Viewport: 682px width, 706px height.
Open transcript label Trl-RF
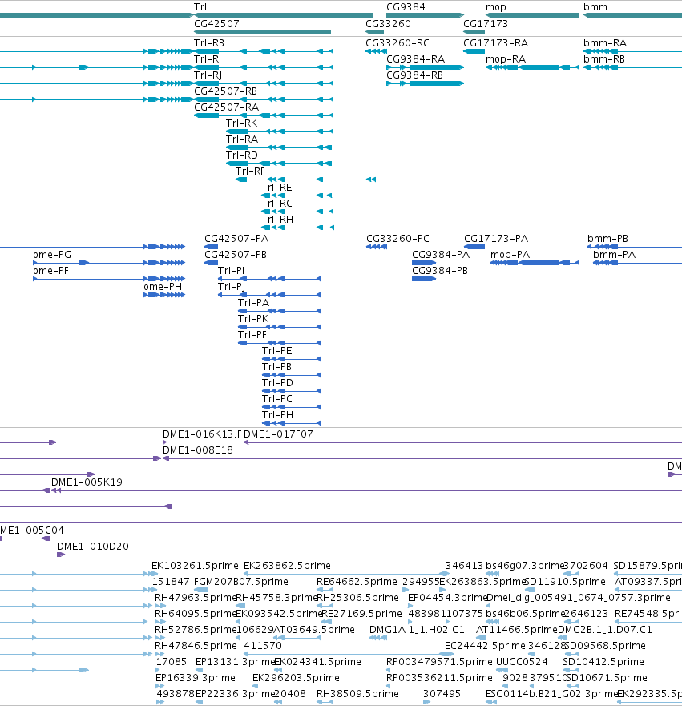(x=250, y=171)
